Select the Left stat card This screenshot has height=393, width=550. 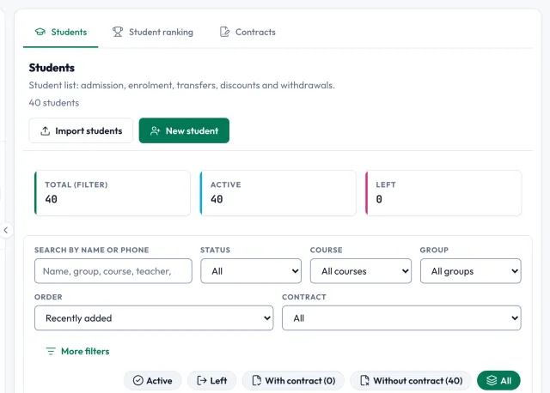pyautogui.click(x=443, y=193)
